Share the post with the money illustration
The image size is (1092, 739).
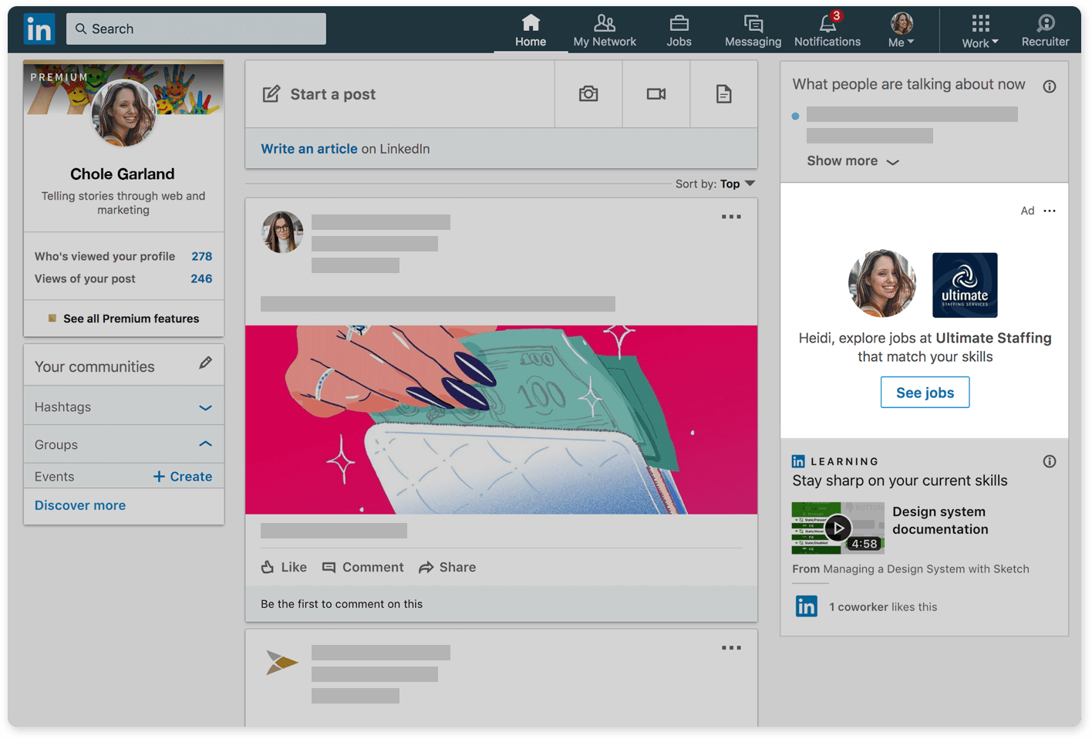(x=447, y=567)
